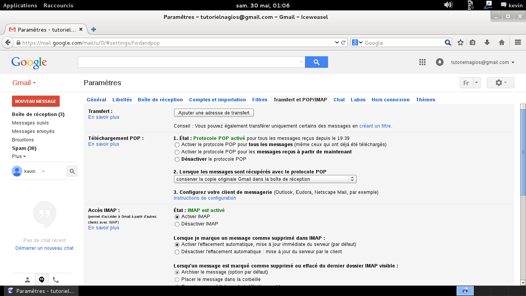The image size is (526, 296).
Task: Select POP for tous les messages
Action: pyautogui.click(x=177, y=145)
